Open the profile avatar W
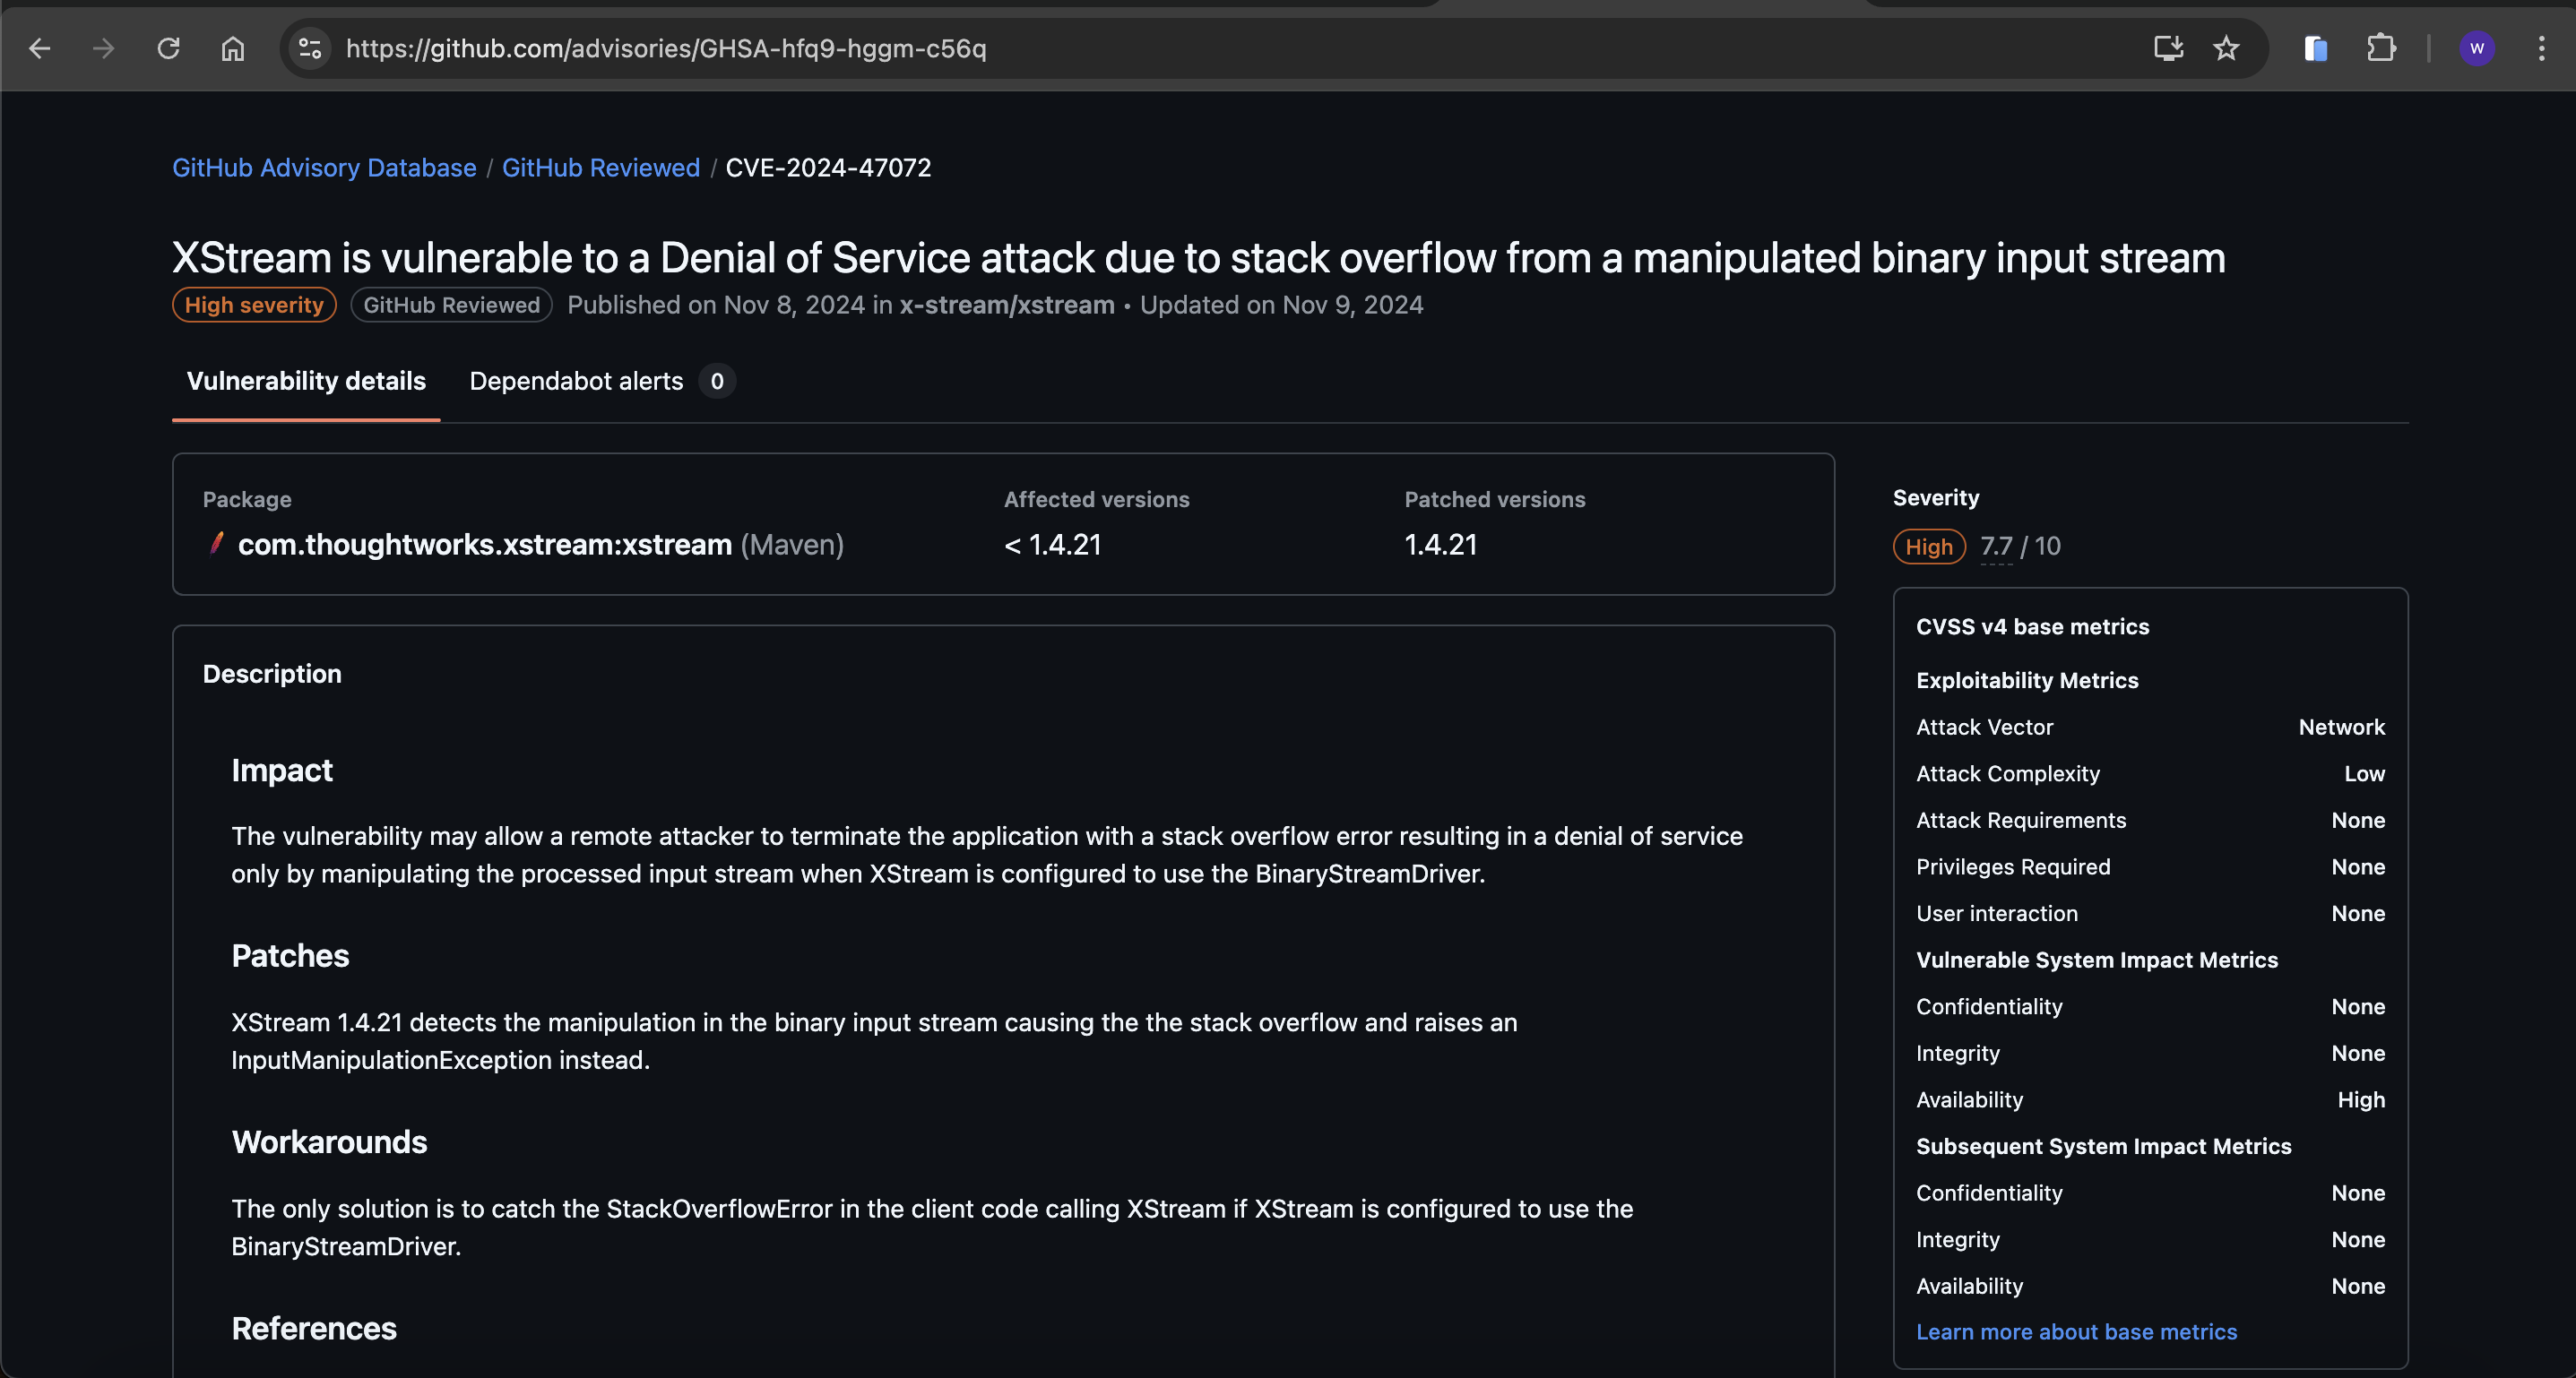2576x1378 pixels. coord(2476,48)
